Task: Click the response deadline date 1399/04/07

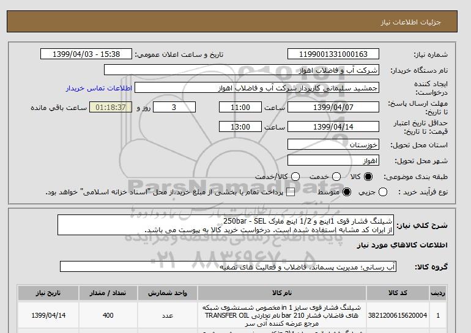Action: (333, 108)
